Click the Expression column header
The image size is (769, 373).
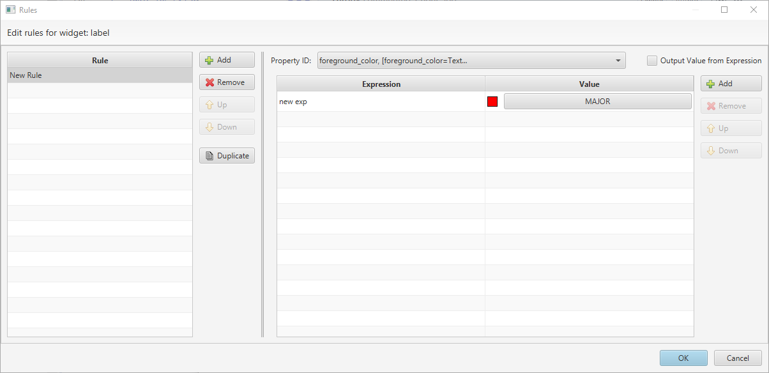click(x=381, y=84)
